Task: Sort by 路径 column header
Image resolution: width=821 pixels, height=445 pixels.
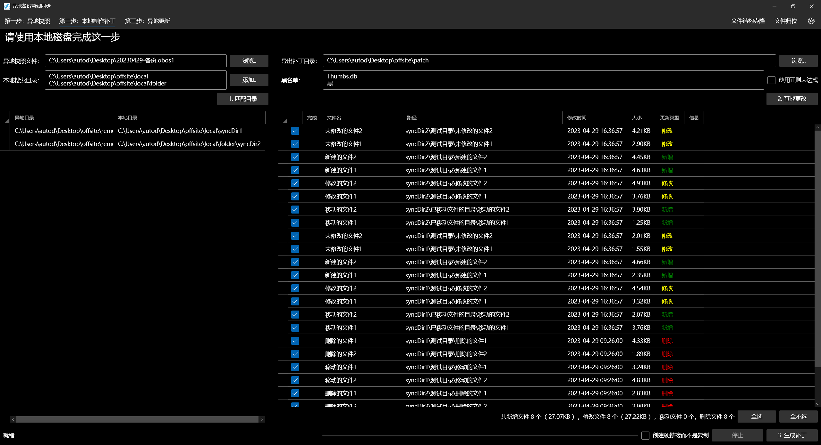Action: pos(482,117)
